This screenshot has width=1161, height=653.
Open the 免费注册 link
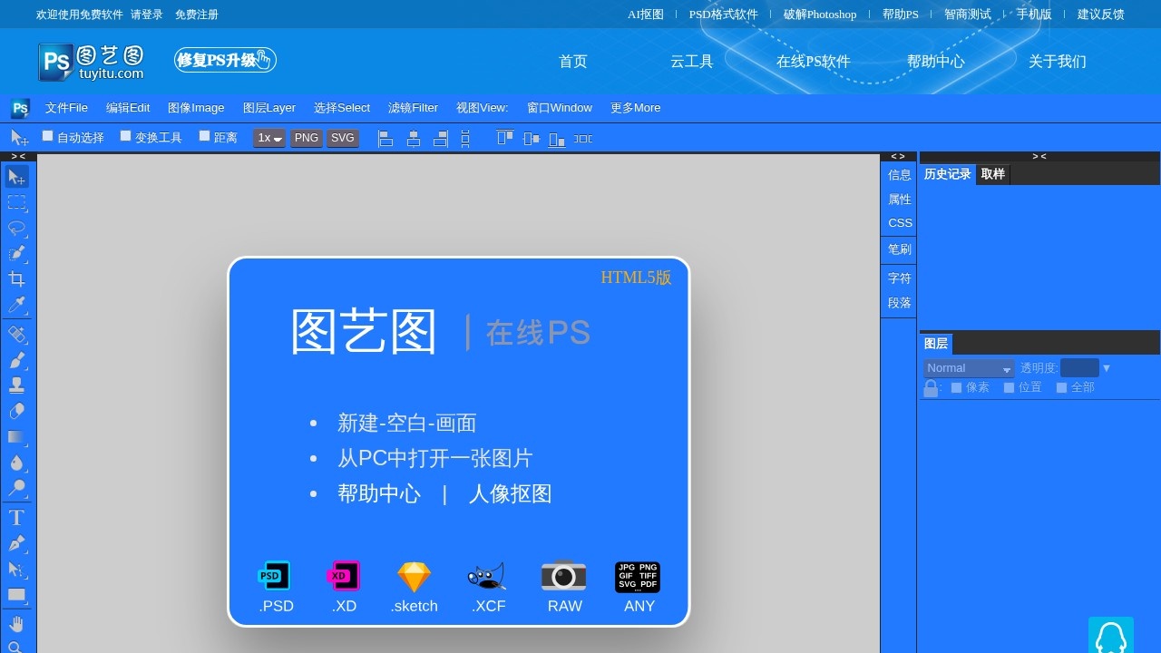point(197,15)
